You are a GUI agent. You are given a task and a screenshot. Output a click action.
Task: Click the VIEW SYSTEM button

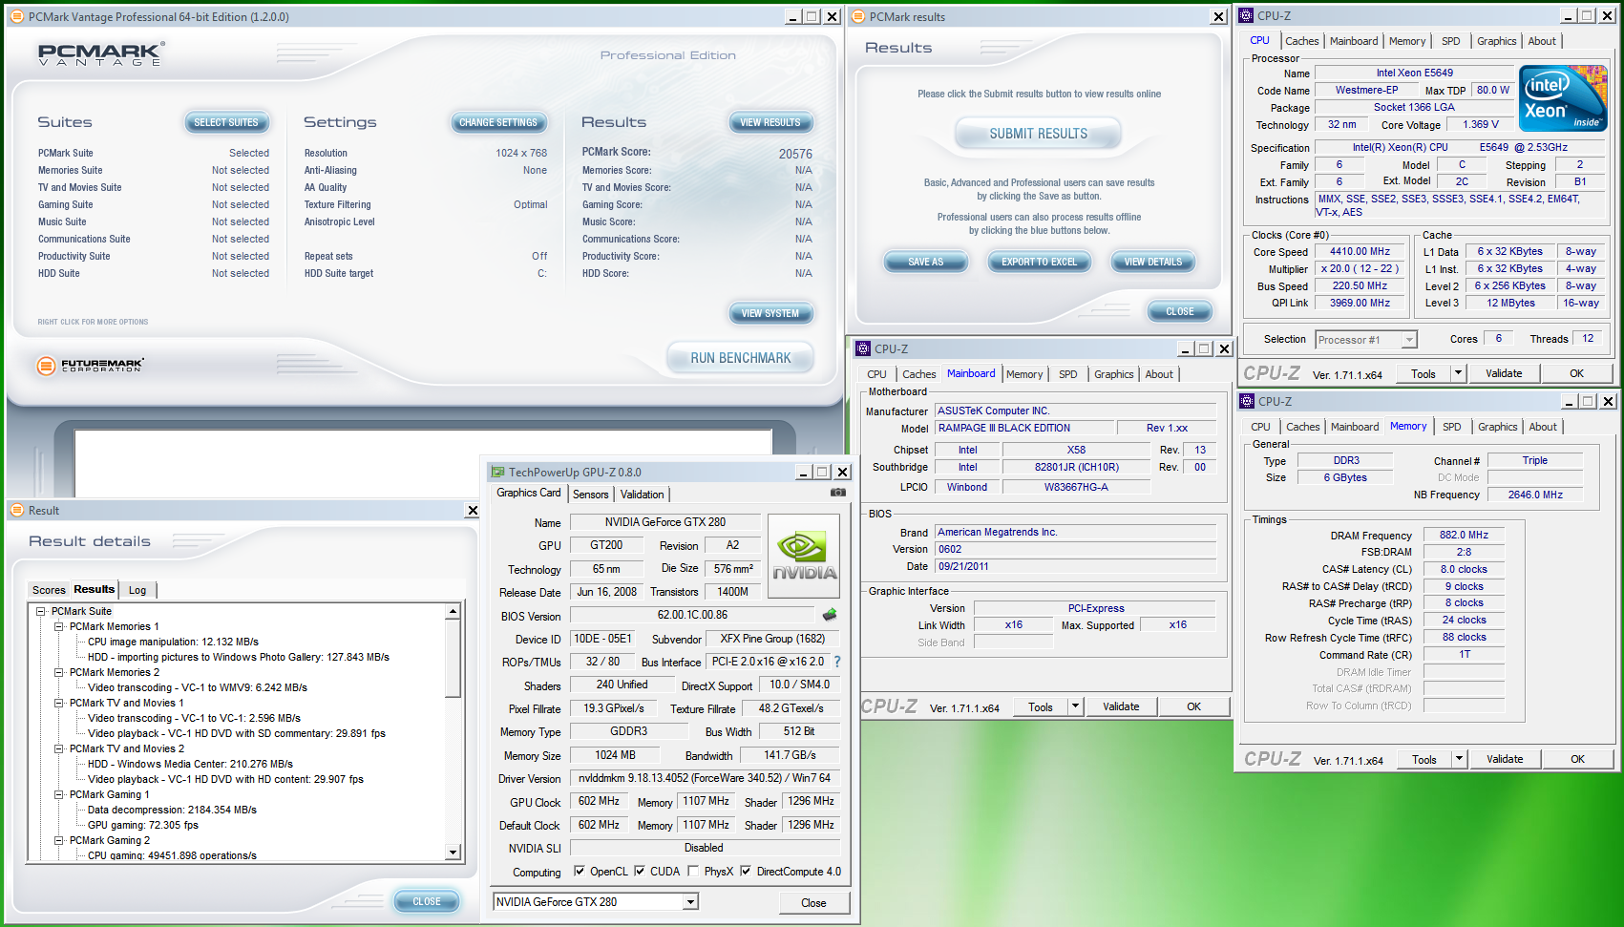point(770,313)
